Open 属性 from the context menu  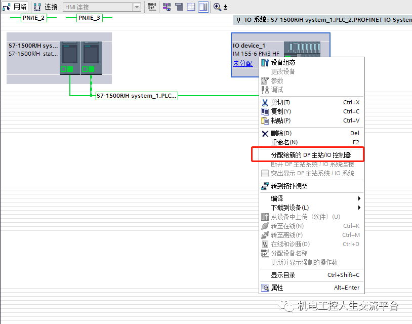tap(312, 288)
